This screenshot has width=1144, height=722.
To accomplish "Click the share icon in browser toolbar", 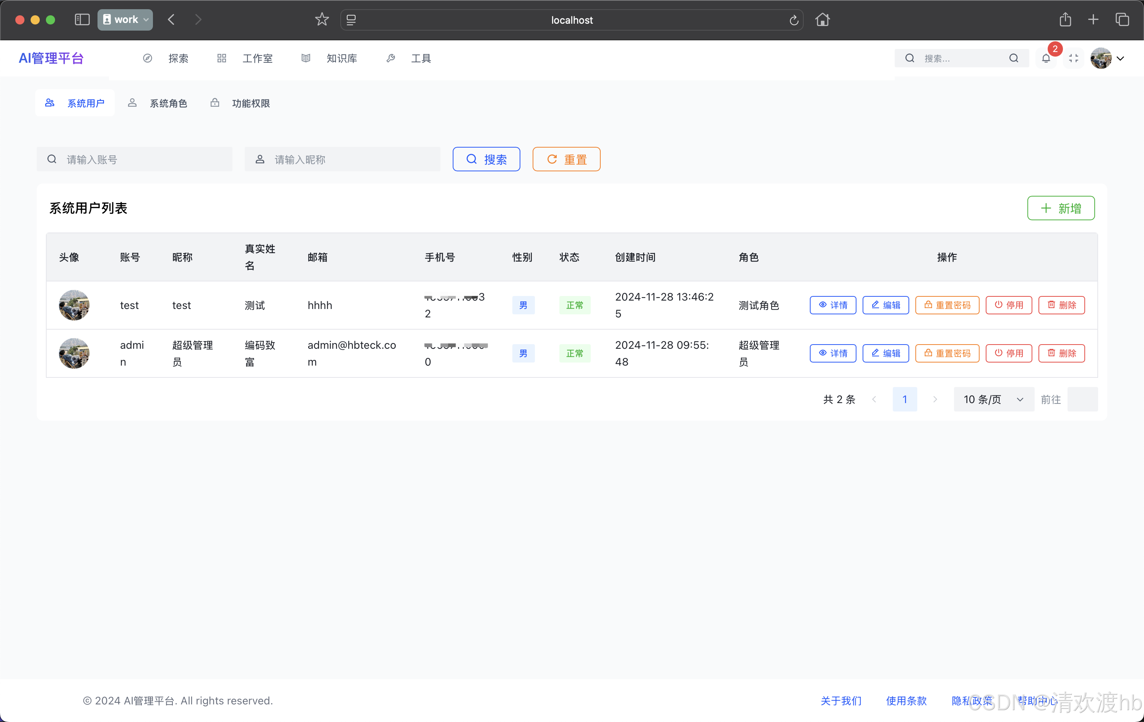I will (x=1065, y=20).
